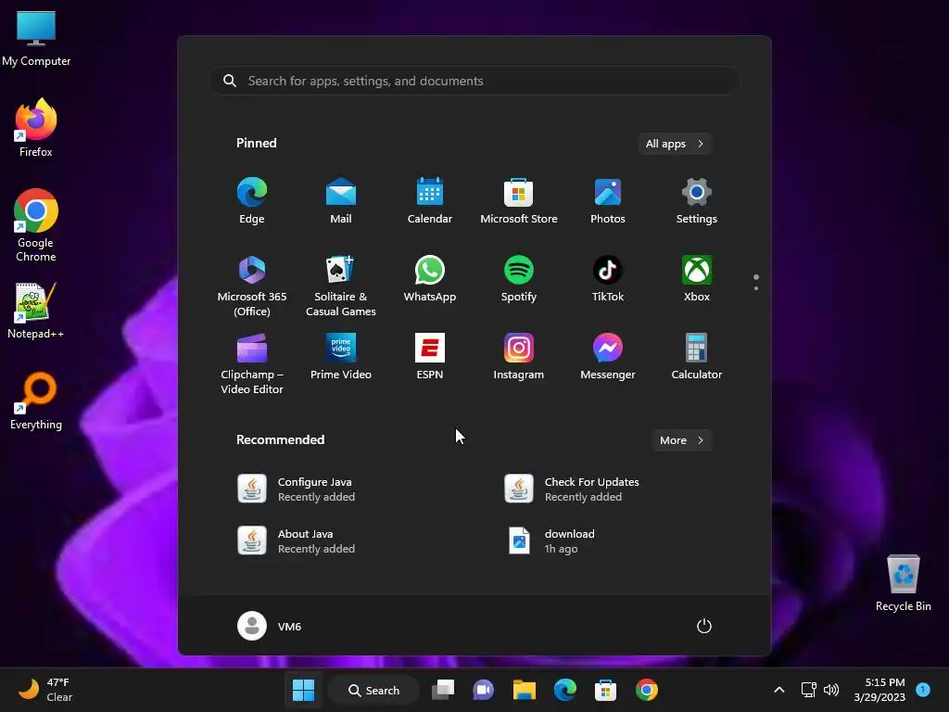The height and width of the screenshot is (712, 949).
Task: Launch the Calculator app
Action: coord(697,357)
